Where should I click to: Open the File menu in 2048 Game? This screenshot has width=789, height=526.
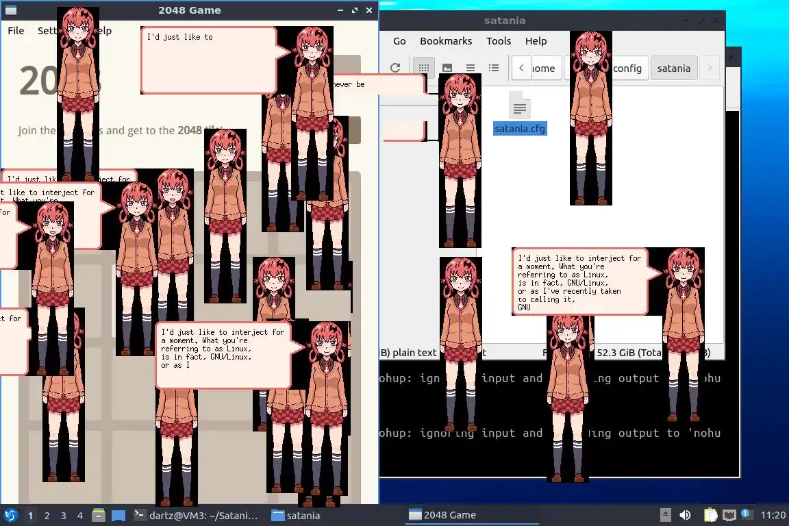[x=16, y=31]
